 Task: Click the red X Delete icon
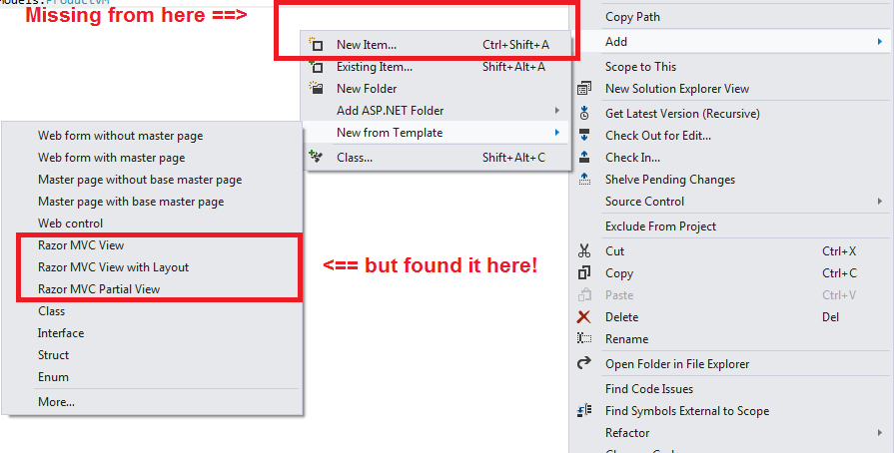pos(584,317)
